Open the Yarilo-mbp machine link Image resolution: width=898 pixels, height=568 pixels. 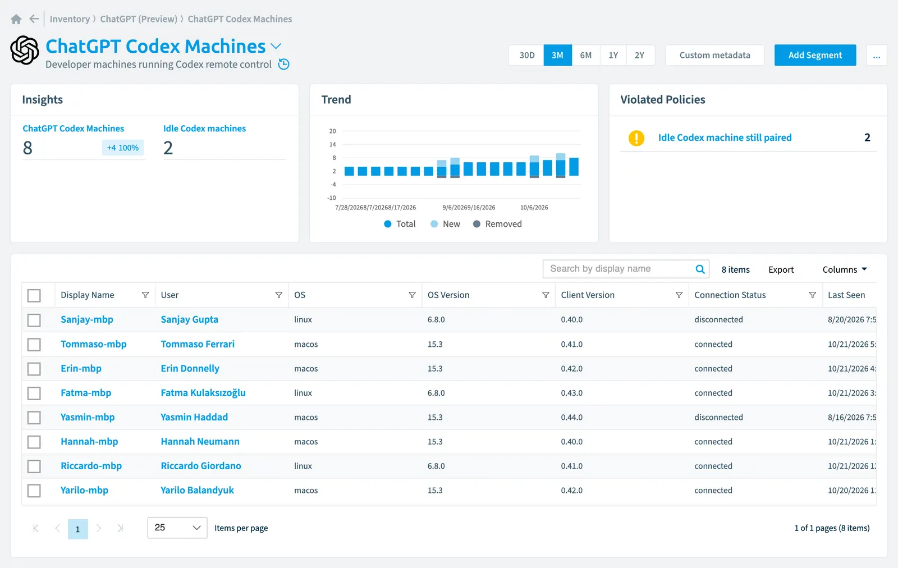84,490
